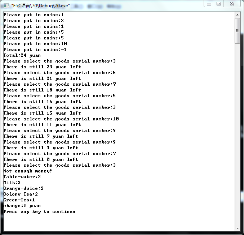The image size is (244, 235).
Task: Click 'Press any key to continue' text
Action: (x=39, y=211)
